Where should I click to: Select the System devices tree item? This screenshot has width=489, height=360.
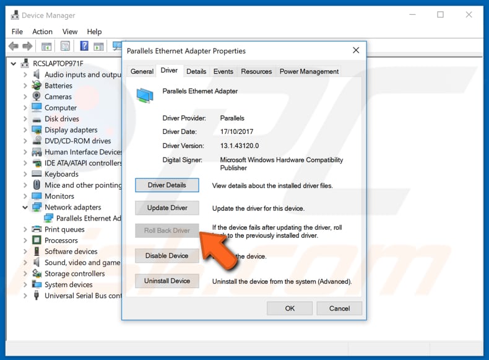click(68, 285)
